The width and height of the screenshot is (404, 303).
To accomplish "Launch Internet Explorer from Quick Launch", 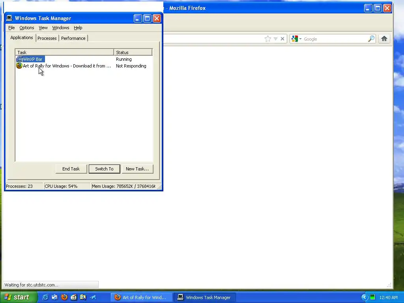I will point(45,297).
